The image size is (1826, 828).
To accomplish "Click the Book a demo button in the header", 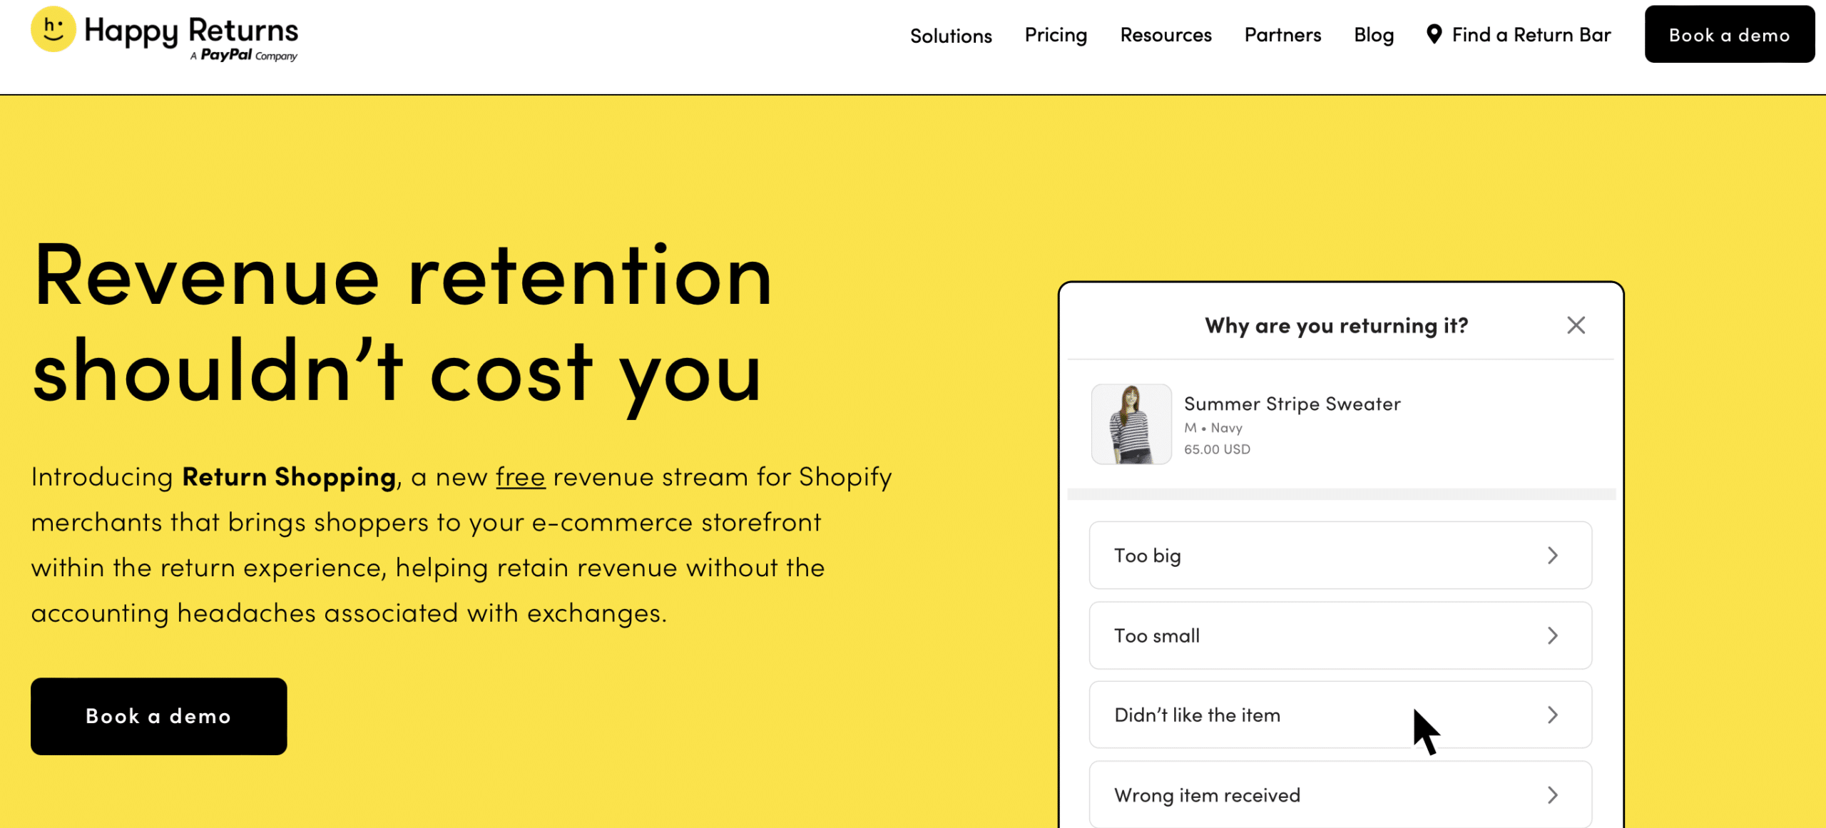I will coord(1730,34).
